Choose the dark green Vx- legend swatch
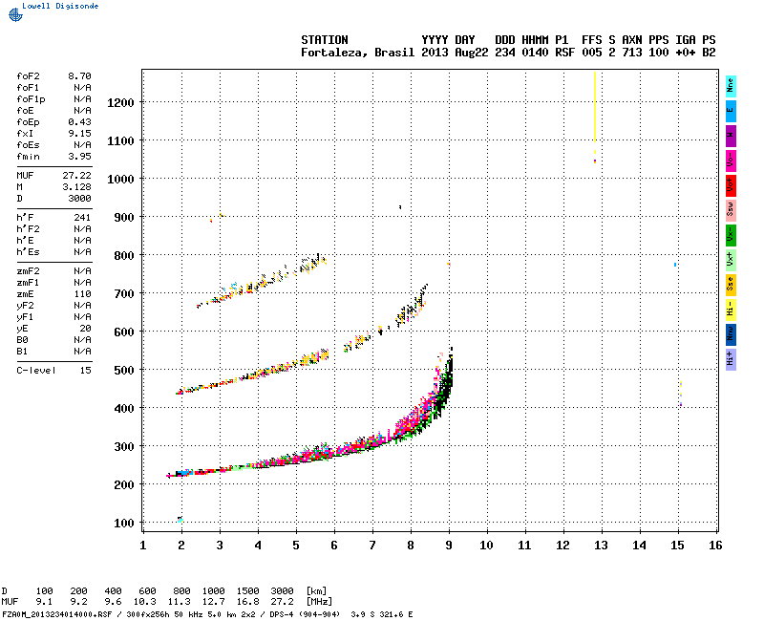 pos(731,235)
